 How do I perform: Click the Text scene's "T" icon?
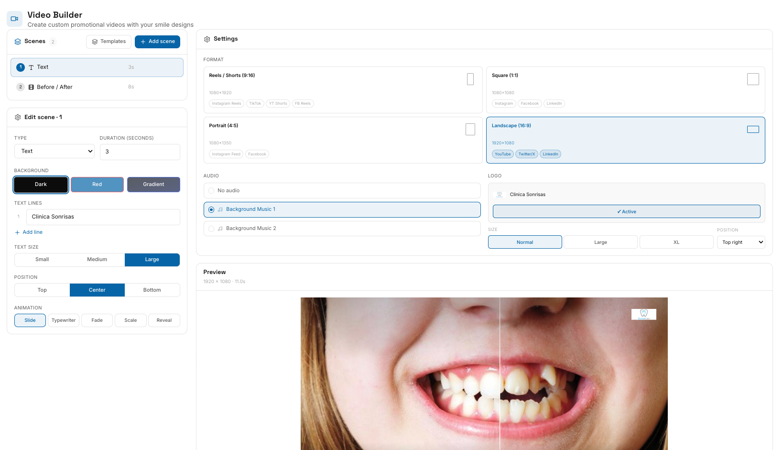pyautogui.click(x=31, y=67)
